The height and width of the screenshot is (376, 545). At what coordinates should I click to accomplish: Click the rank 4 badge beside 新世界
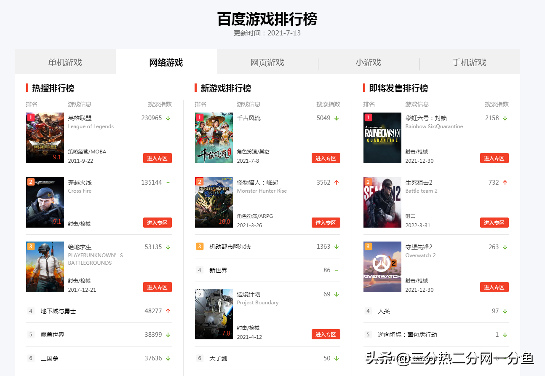click(200, 270)
